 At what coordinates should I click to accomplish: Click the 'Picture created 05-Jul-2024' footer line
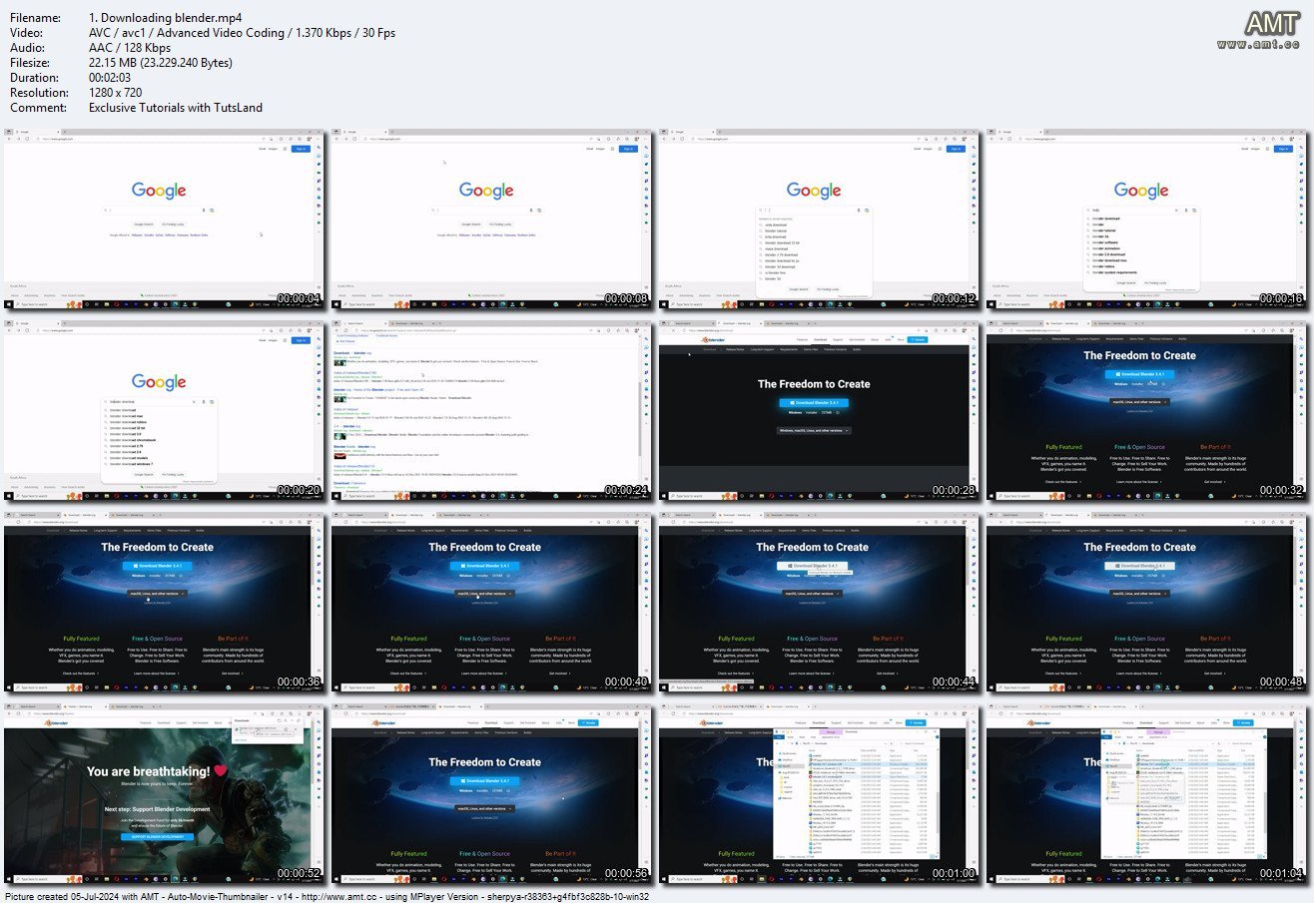pyautogui.click(x=326, y=896)
